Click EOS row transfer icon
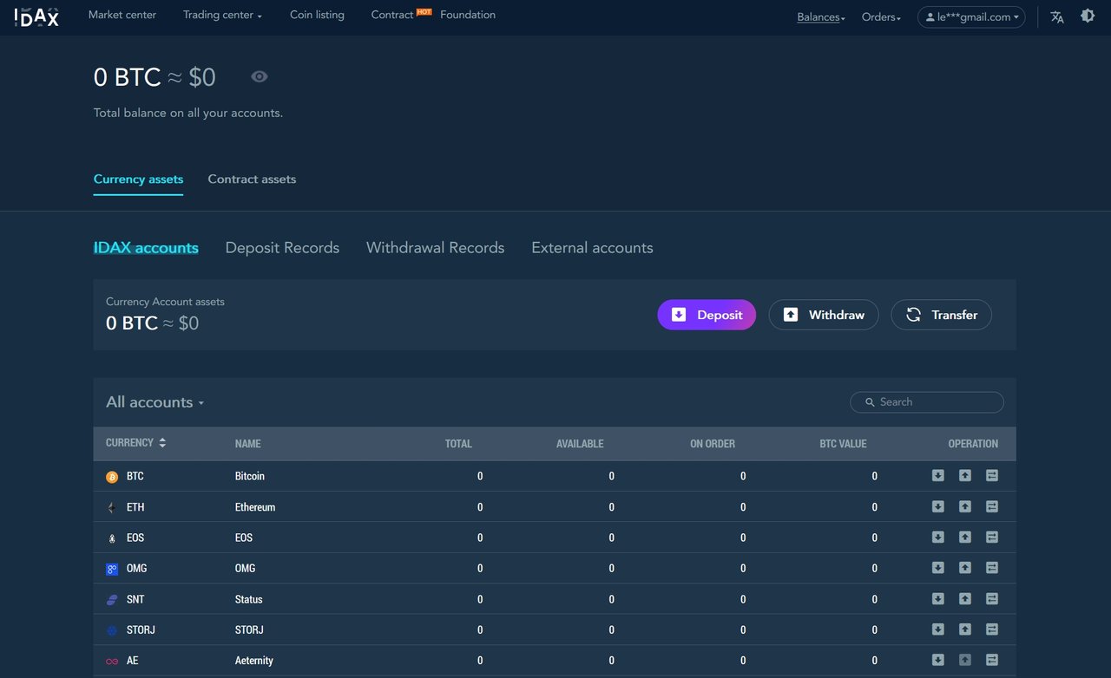 (x=992, y=537)
